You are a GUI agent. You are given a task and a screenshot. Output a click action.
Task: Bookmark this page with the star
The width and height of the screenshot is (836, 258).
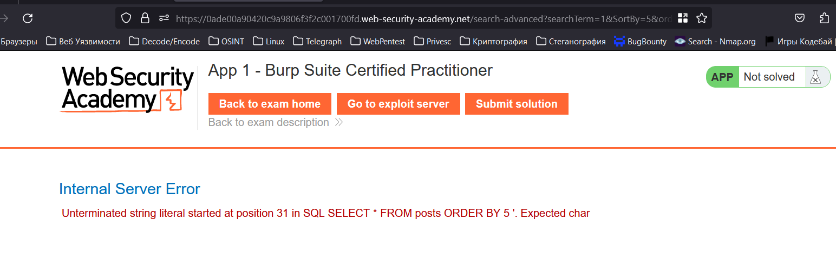[x=702, y=18]
